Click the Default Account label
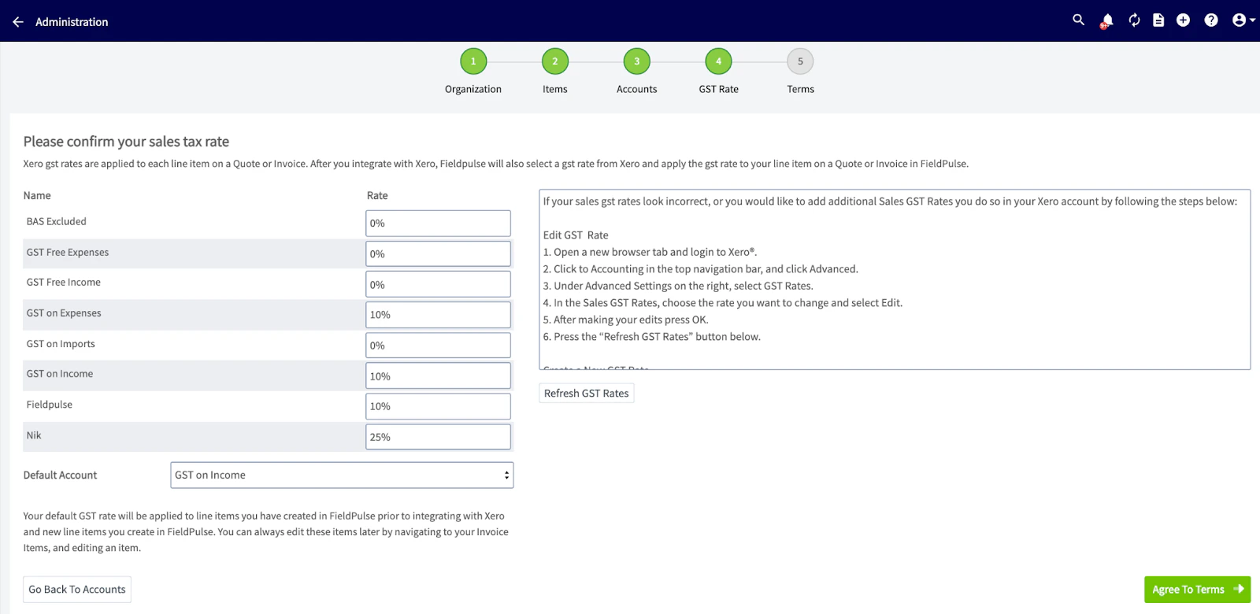1260x614 pixels. click(x=61, y=475)
